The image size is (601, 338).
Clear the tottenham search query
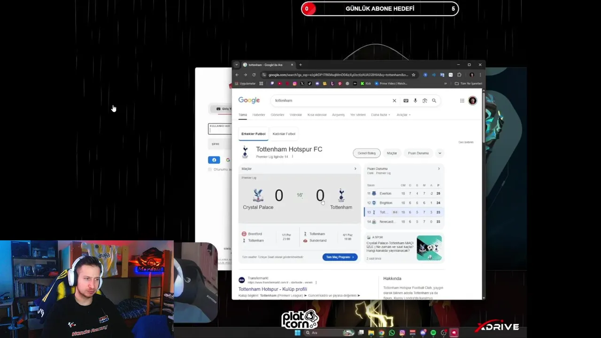394,100
